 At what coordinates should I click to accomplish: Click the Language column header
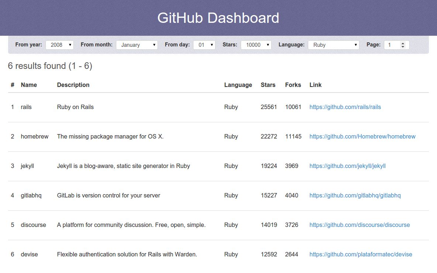(238, 85)
